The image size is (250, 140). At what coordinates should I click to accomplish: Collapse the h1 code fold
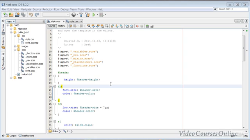(x=55, y=86)
